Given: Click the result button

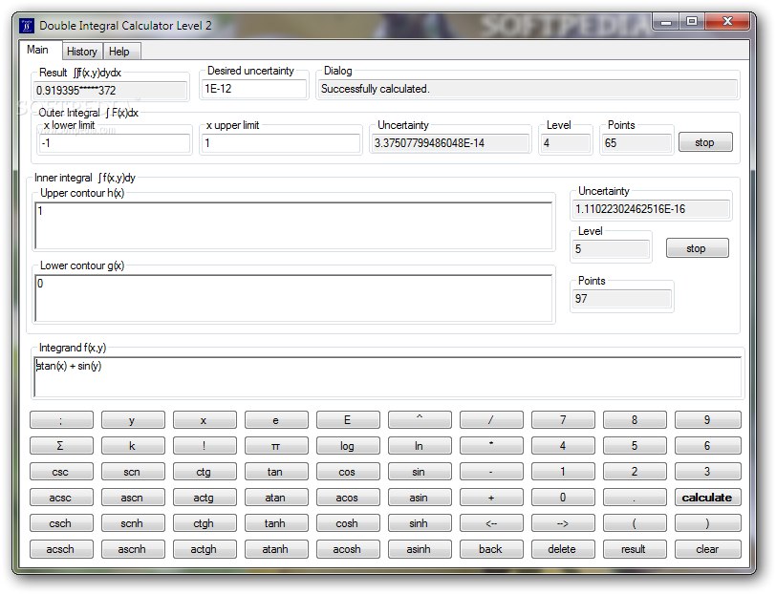Looking at the screenshot, I should point(634,549).
